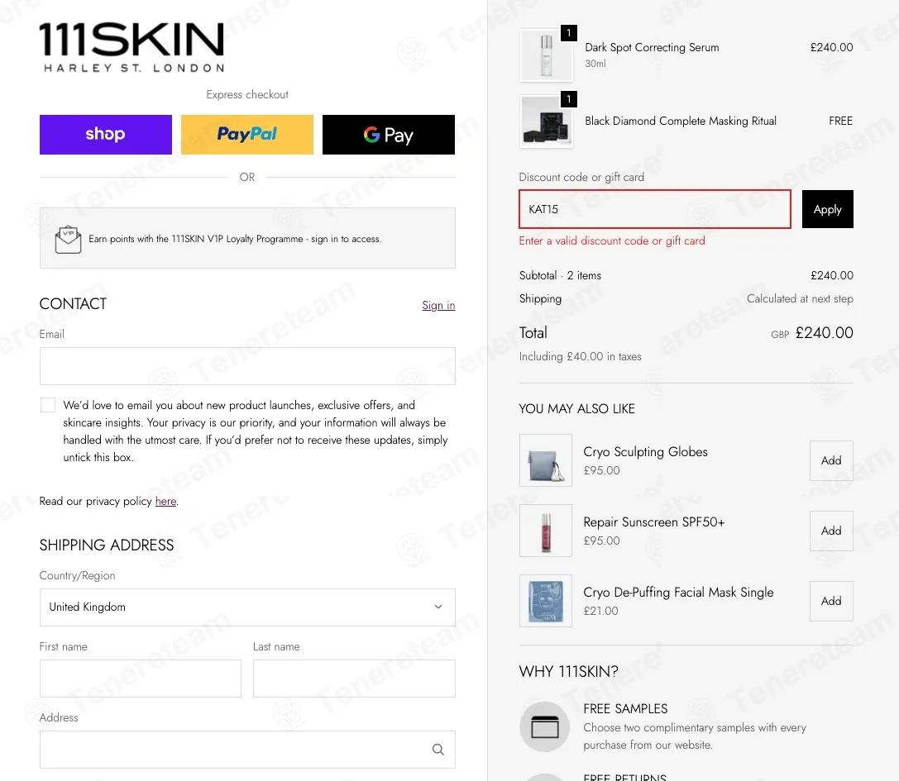Screen dimensions: 899x781
Task: Click the 'Dark Spot Correcting Serum' product name
Action: pos(652,48)
